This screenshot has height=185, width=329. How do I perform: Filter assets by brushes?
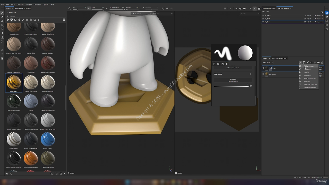point(23,20)
